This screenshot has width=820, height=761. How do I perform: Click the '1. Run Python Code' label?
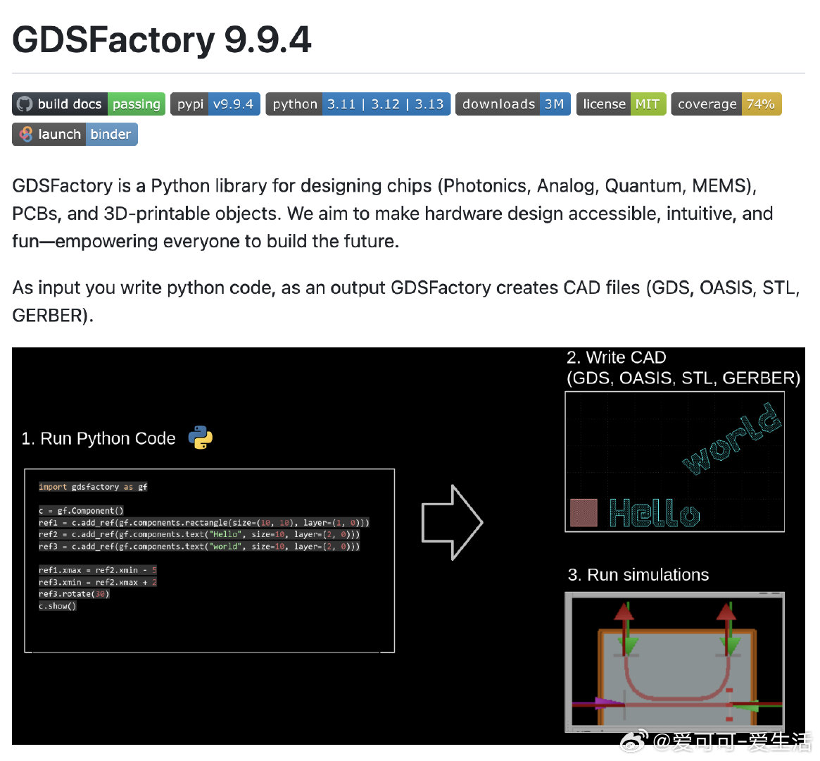click(x=99, y=438)
